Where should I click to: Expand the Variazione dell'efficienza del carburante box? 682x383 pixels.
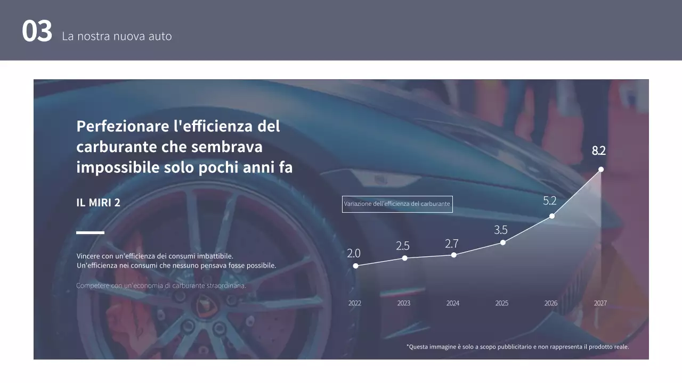point(397,204)
